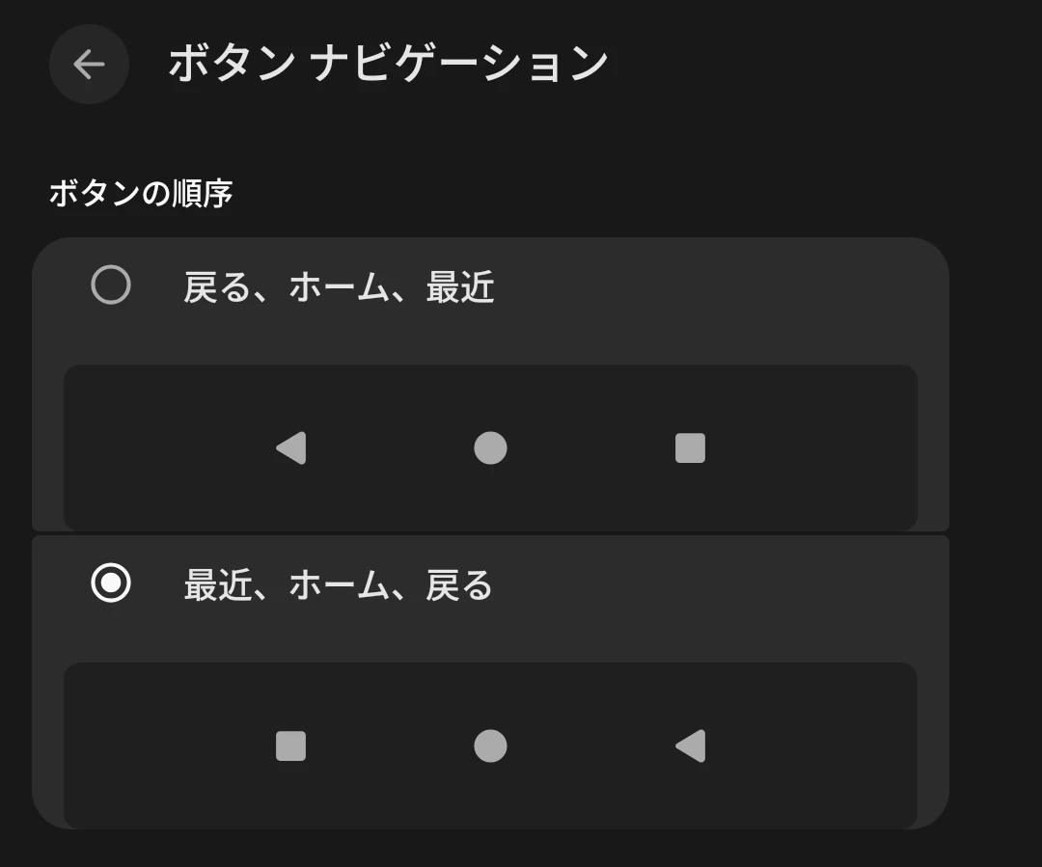Click the recents square in the first preview
Screen dimensions: 1042x867
pos(690,448)
